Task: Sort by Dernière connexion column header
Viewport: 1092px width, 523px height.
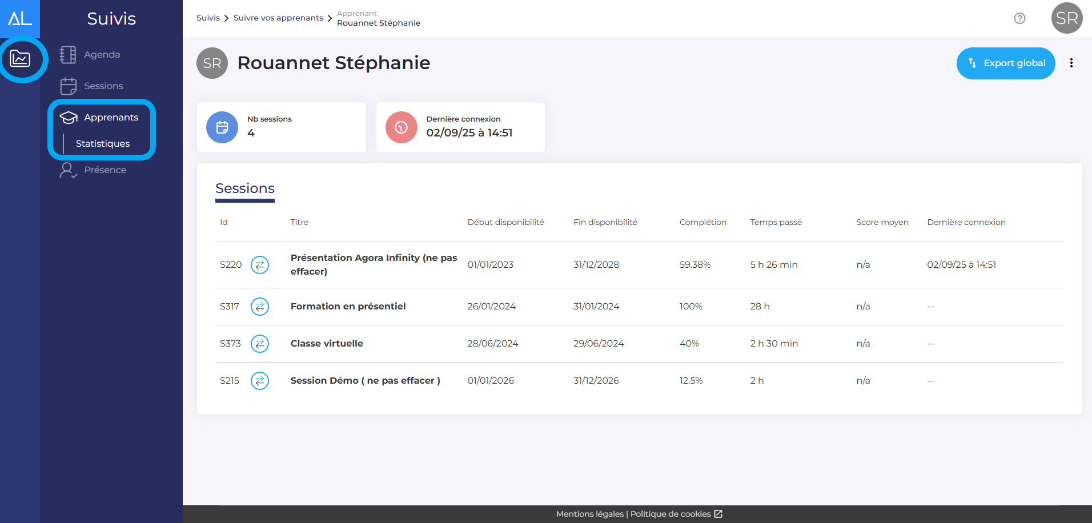Action: (966, 222)
